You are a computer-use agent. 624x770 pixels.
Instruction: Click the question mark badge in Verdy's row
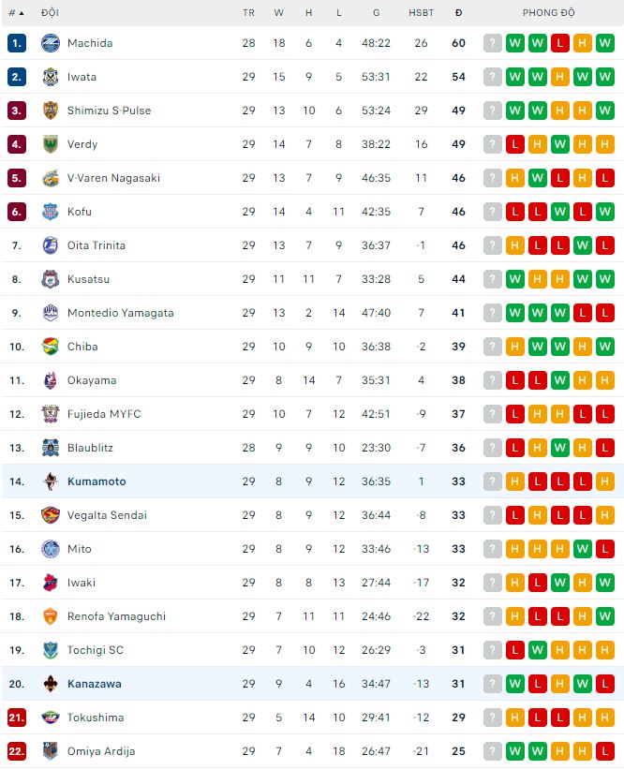493,144
